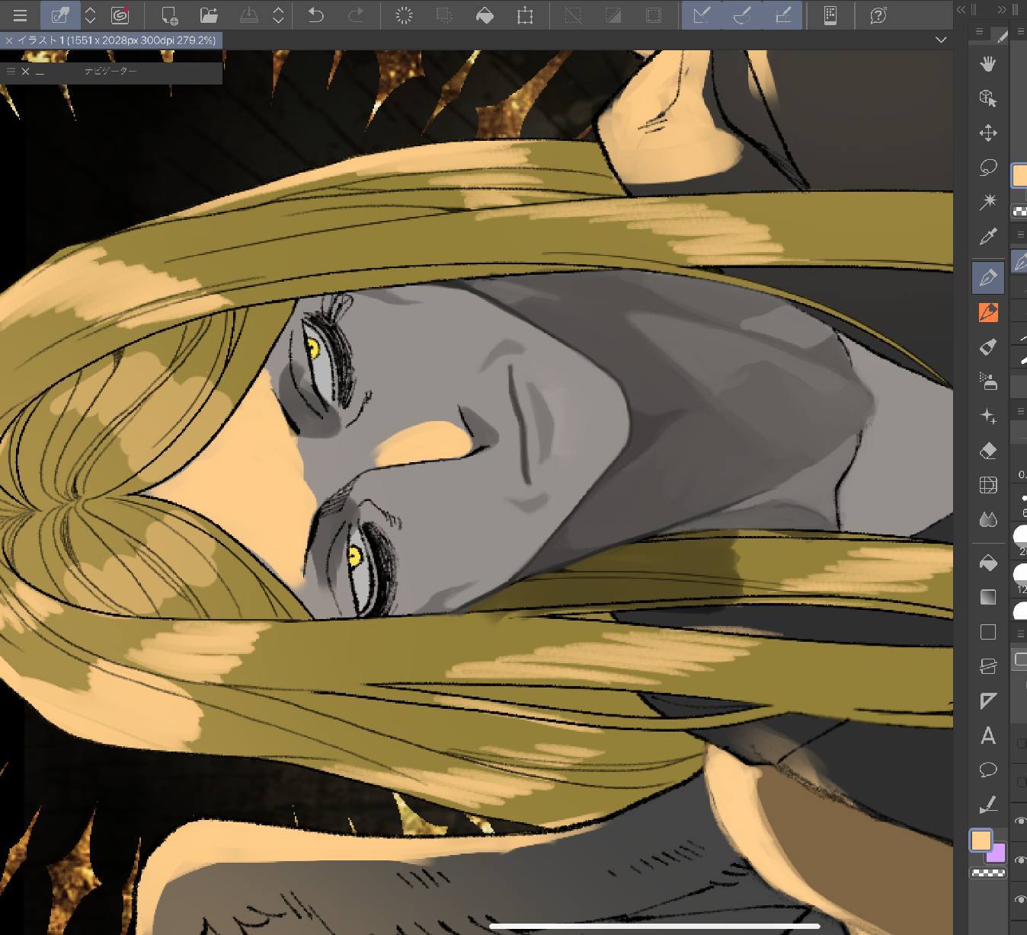Open the Navigator palette menu
Image resolution: width=1027 pixels, height=935 pixels.
[11, 71]
